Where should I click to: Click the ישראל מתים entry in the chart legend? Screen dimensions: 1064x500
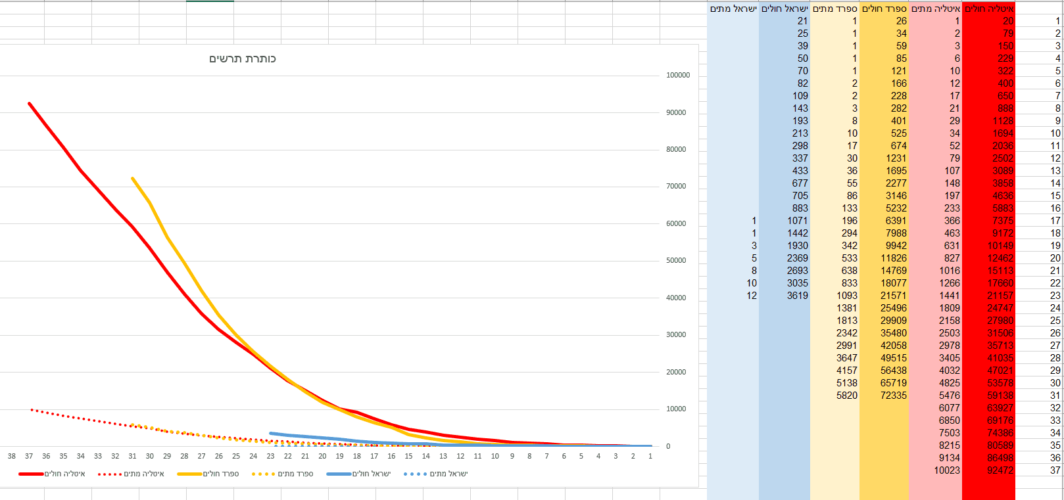[x=436, y=474]
